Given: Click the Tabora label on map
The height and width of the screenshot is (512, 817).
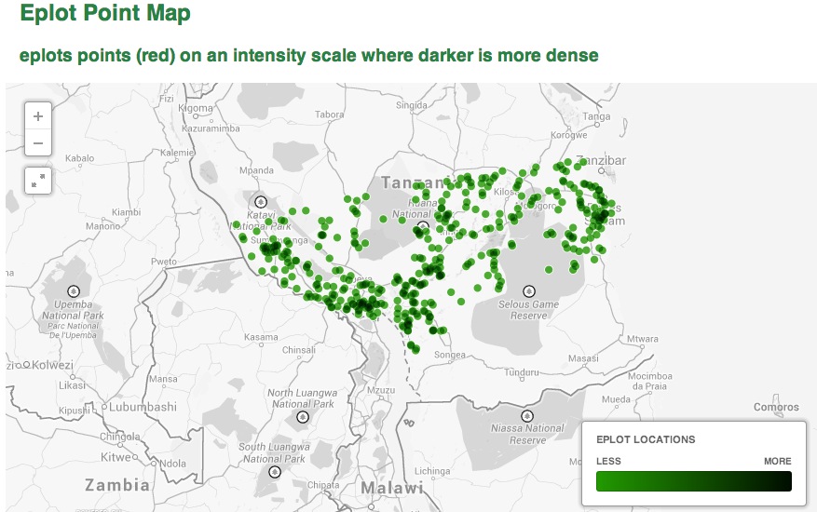Looking at the screenshot, I should point(329,115).
